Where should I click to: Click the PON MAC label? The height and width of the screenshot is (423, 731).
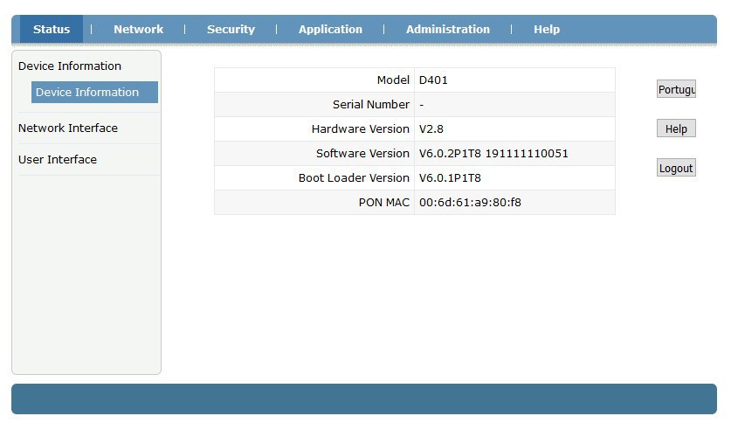(384, 203)
